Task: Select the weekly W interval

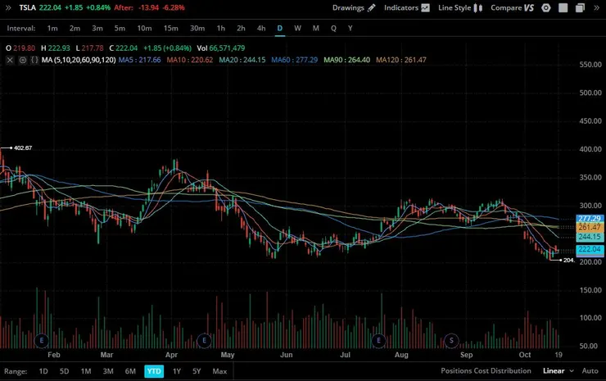Action: pyautogui.click(x=297, y=28)
